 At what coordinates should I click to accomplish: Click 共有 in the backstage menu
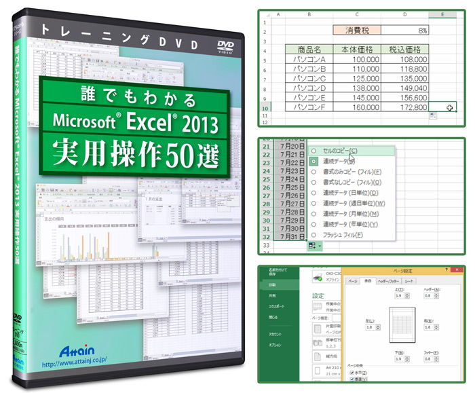click(272, 296)
